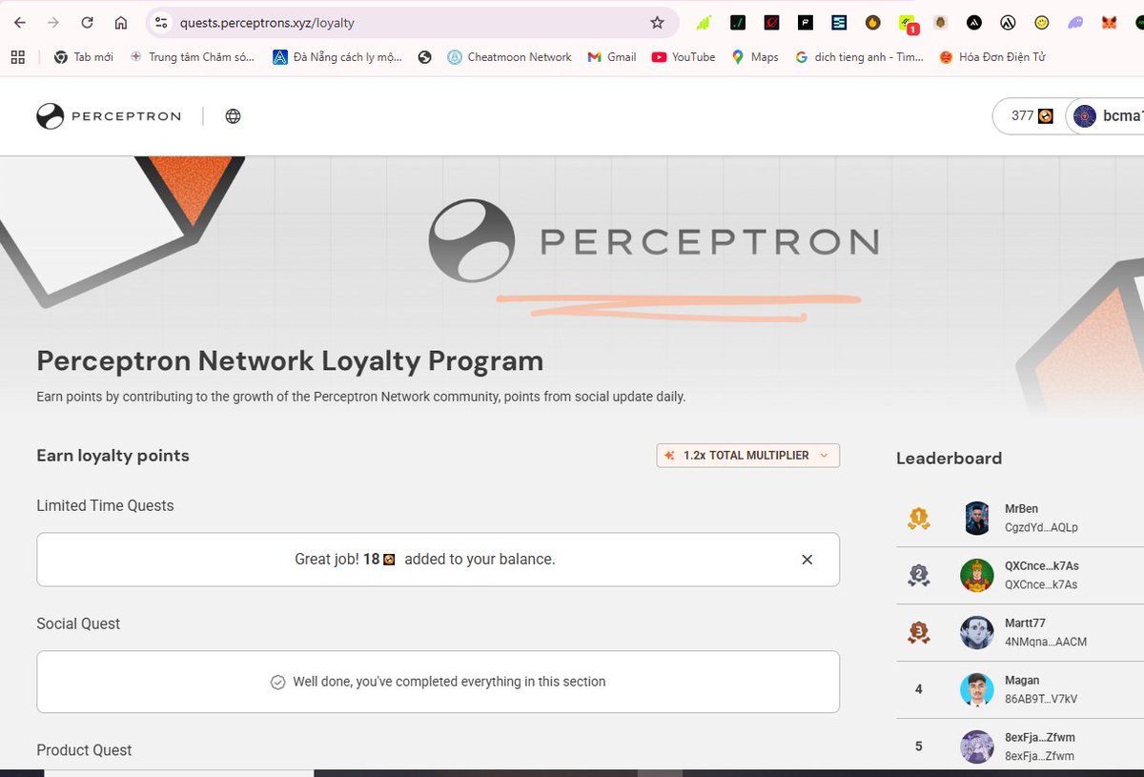Open the lime extension with badge 1
Viewport: 1144px width, 777px height.
(907, 23)
